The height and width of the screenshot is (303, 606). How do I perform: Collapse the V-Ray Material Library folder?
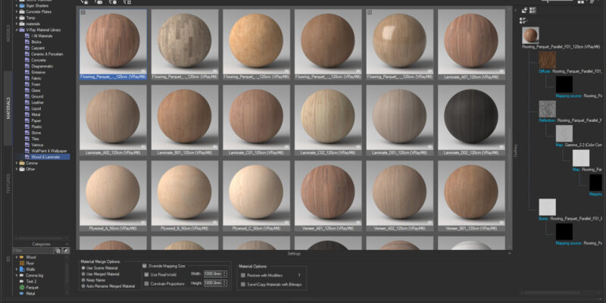[x=17, y=30]
